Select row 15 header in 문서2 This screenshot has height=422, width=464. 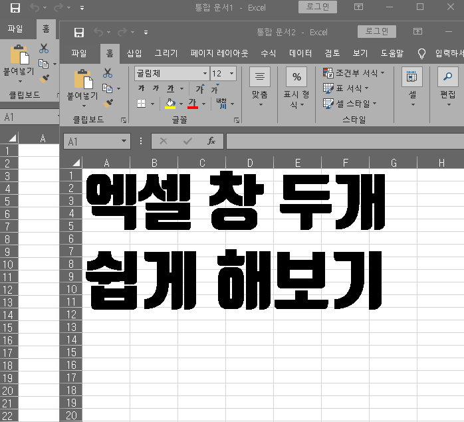(x=71, y=352)
